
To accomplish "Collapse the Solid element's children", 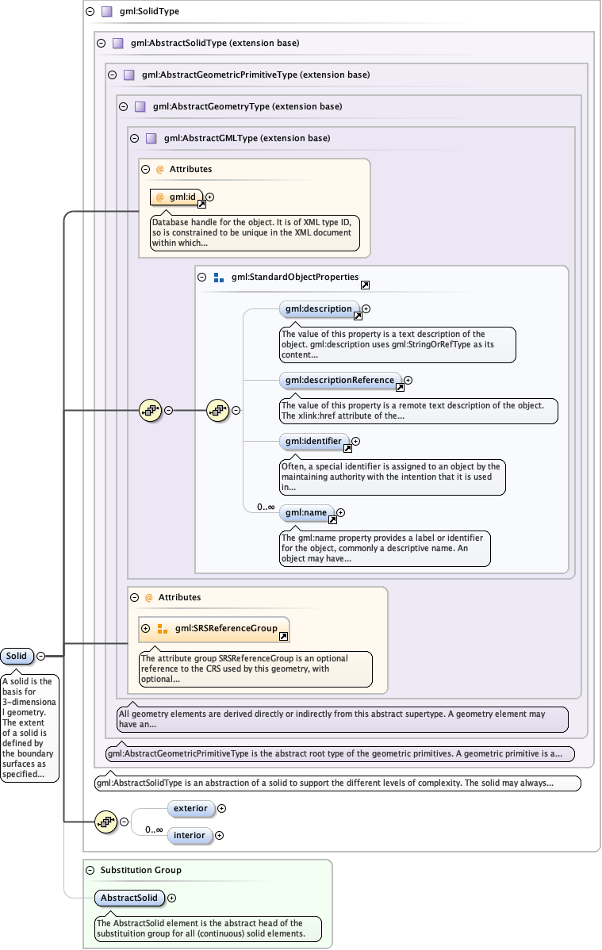I will coord(40,656).
